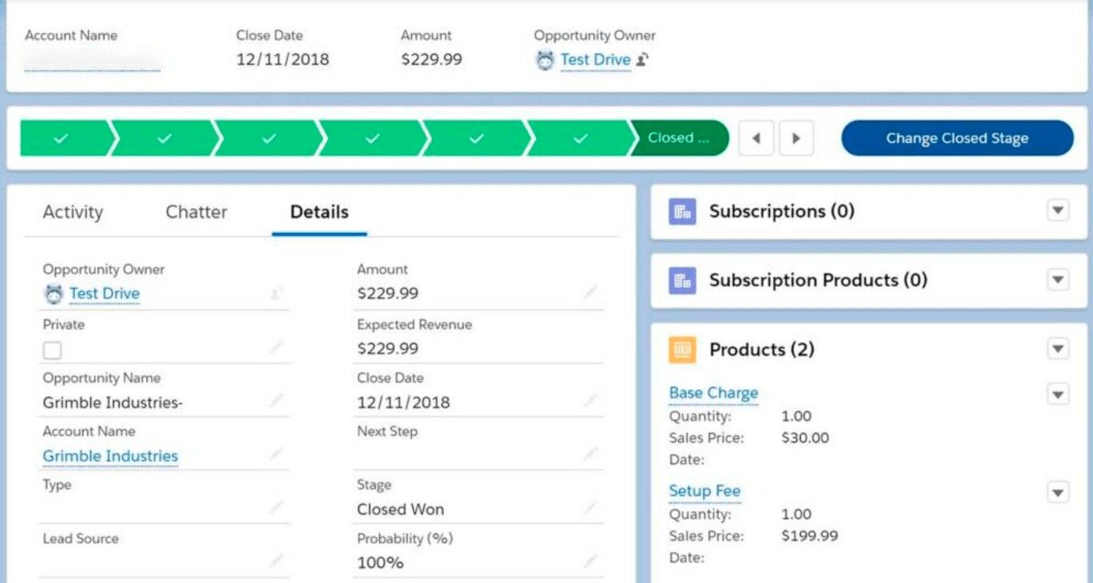This screenshot has height=583, width=1093.
Task: Click the Subscription Products panel icon
Action: click(682, 281)
